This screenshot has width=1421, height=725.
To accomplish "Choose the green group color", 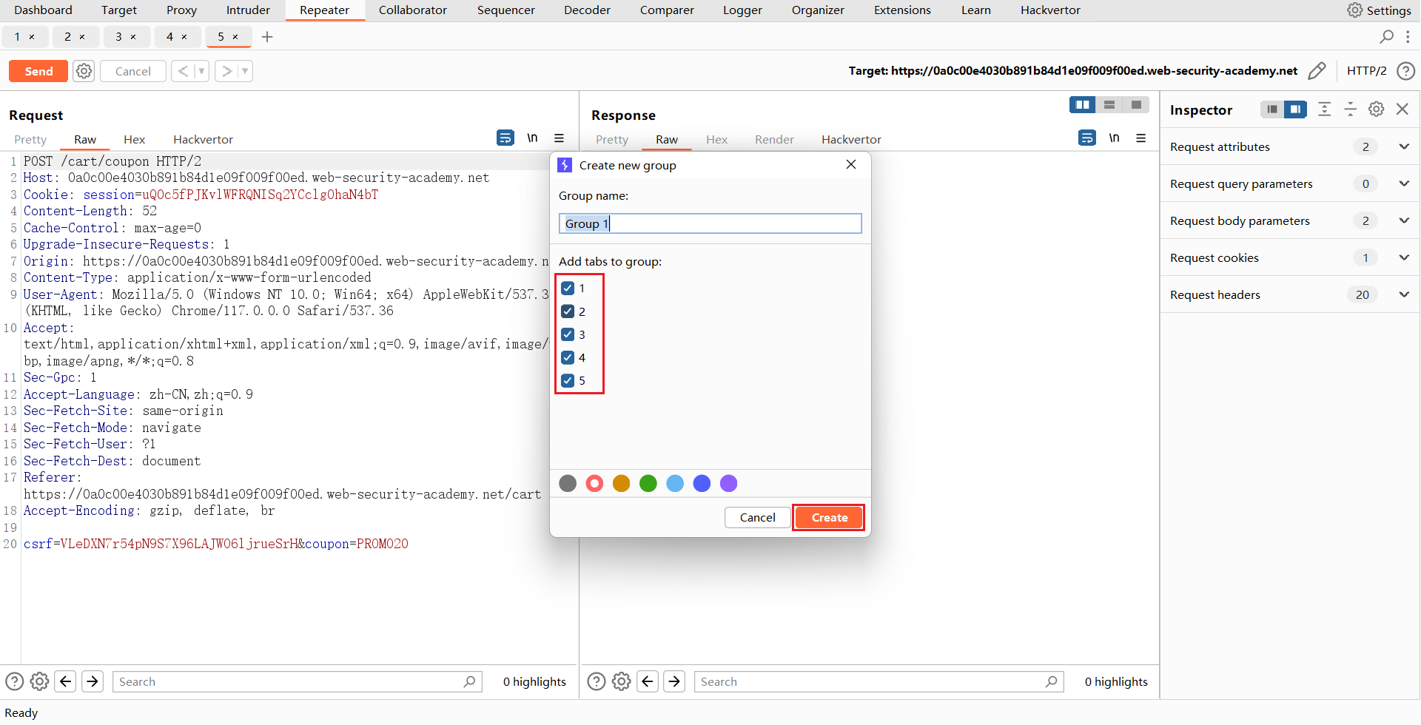I will [x=648, y=483].
